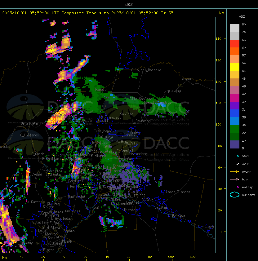Click the yellow eburn arrow legend icon
Screen dimensions: 258x261
[x=234, y=172]
